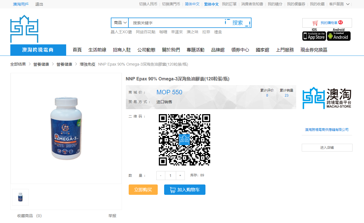This screenshot has height=223, width=364.
Task: Click the Macau-Store shop logo on right
Action: [327, 98]
